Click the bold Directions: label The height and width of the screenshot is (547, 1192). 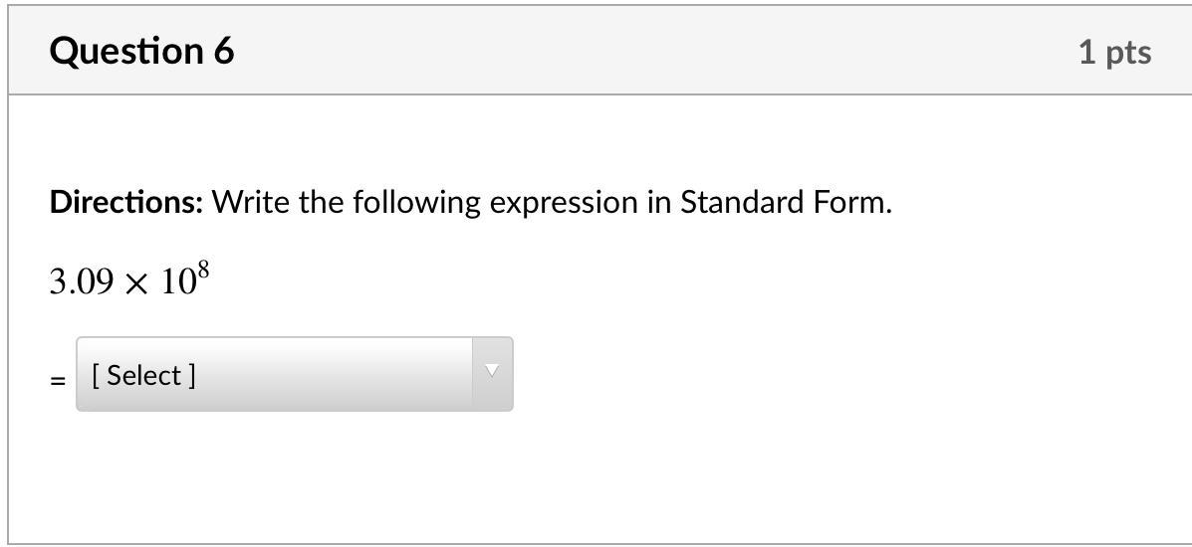[x=126, y=203]
